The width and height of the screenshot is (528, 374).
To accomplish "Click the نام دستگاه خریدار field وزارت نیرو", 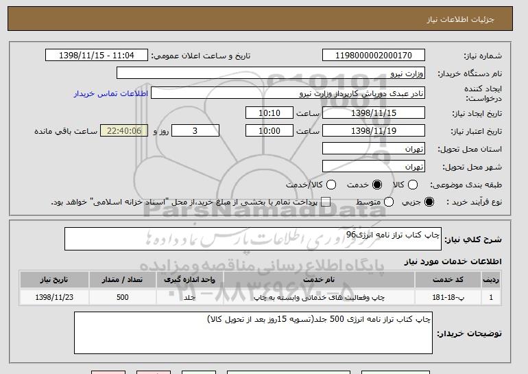I will point(271,73).
